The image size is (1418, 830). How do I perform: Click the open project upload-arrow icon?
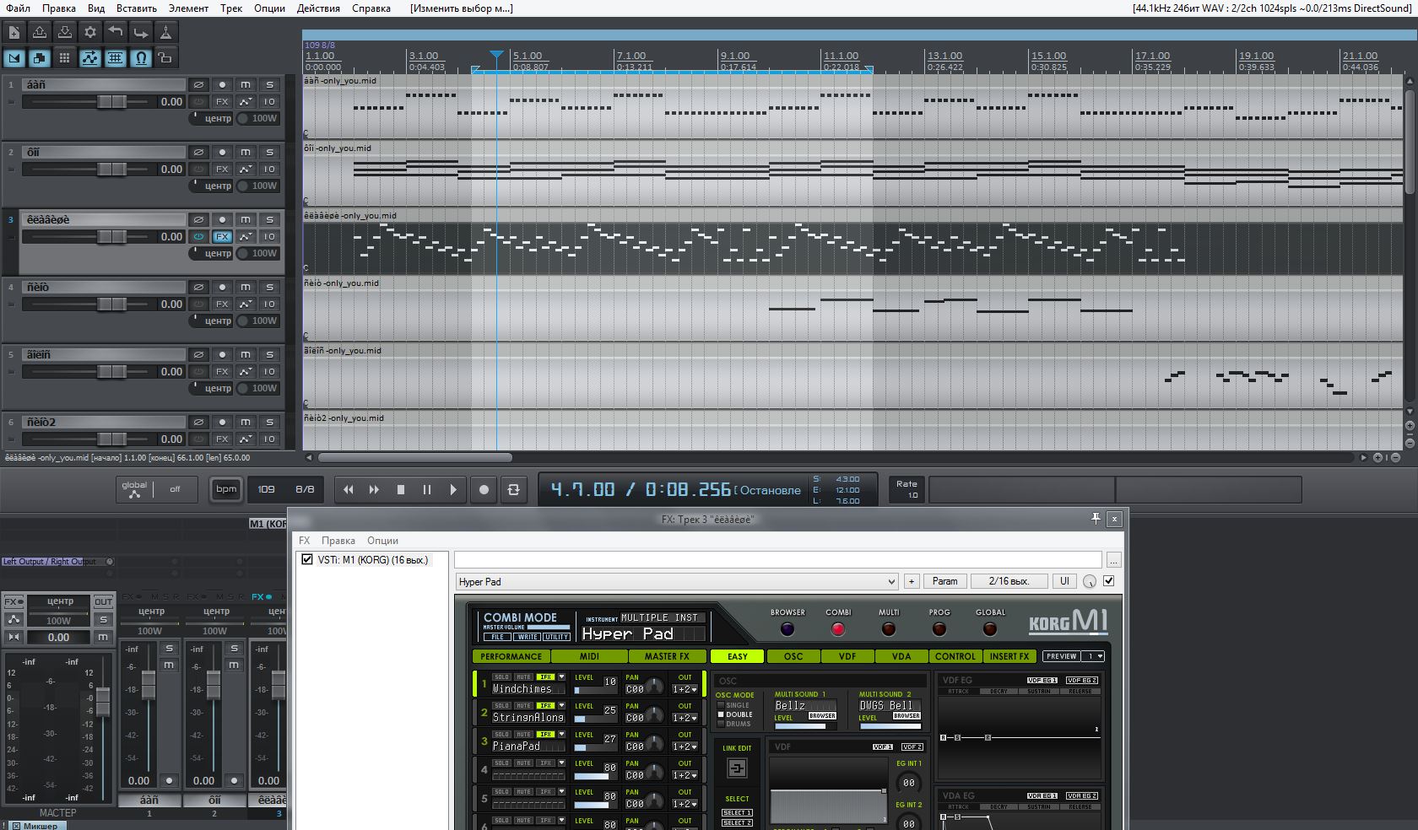coord(40,33)
